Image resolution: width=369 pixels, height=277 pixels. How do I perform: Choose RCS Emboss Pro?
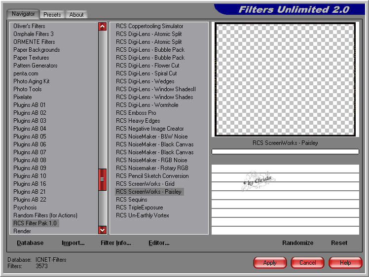tap(136, 113)
